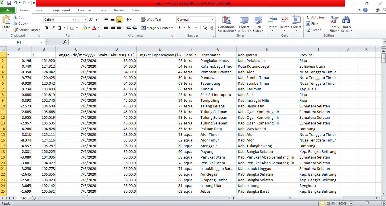The height and width of the screenshot is (206, 386).
Task: Increase font size with Grow Font
Action: click(91, 20)
